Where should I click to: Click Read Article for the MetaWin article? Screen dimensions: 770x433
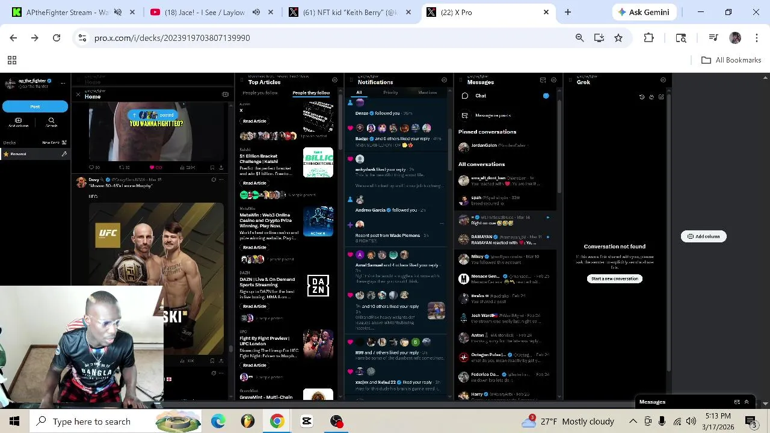(x=254, y=247)
